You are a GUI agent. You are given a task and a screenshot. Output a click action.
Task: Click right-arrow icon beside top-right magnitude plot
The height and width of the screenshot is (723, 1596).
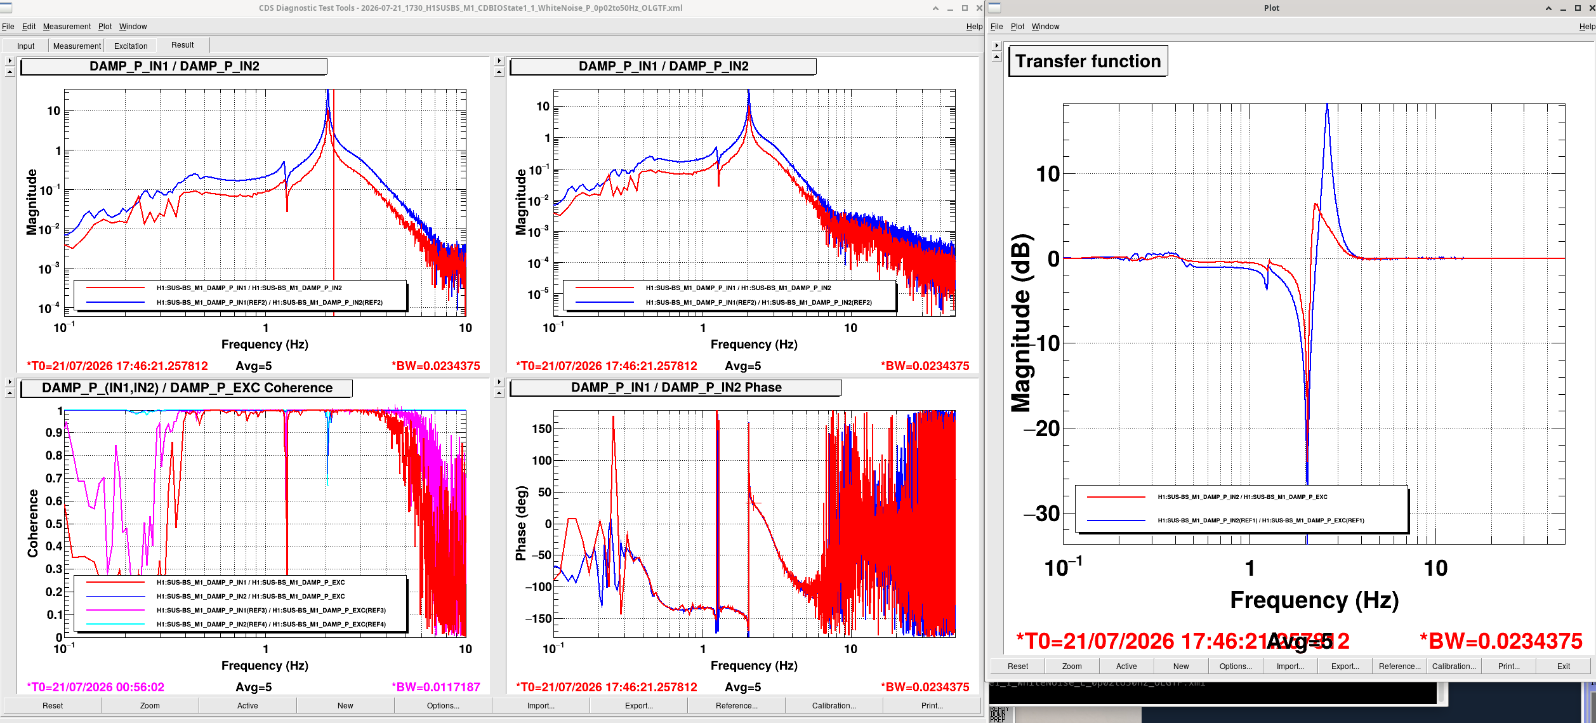[499, 61]
